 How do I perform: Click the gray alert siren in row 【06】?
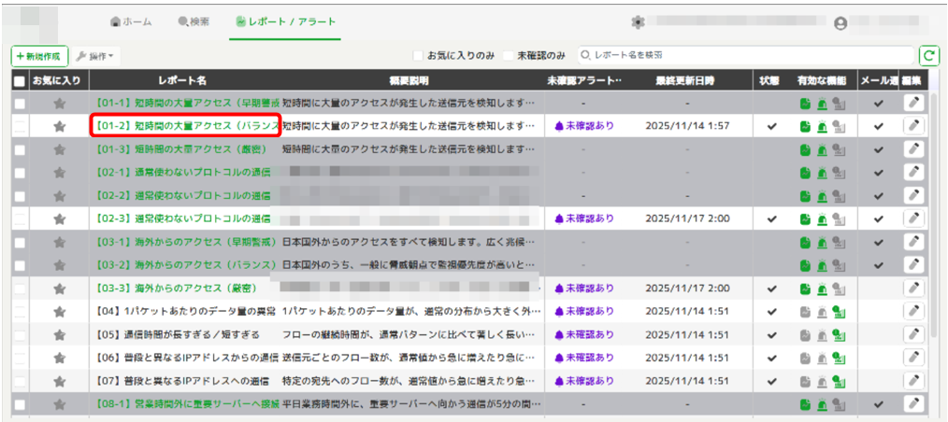[822, 358]
